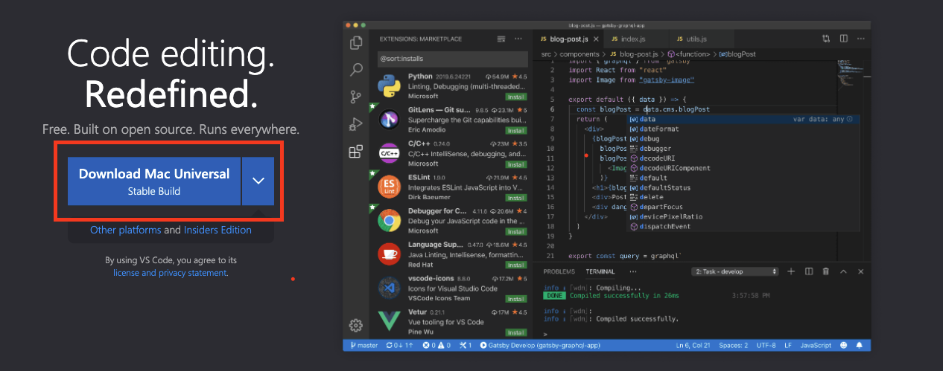
Task: Click 'components' in the breadcrumb path
Action: (x=580, y=54)
